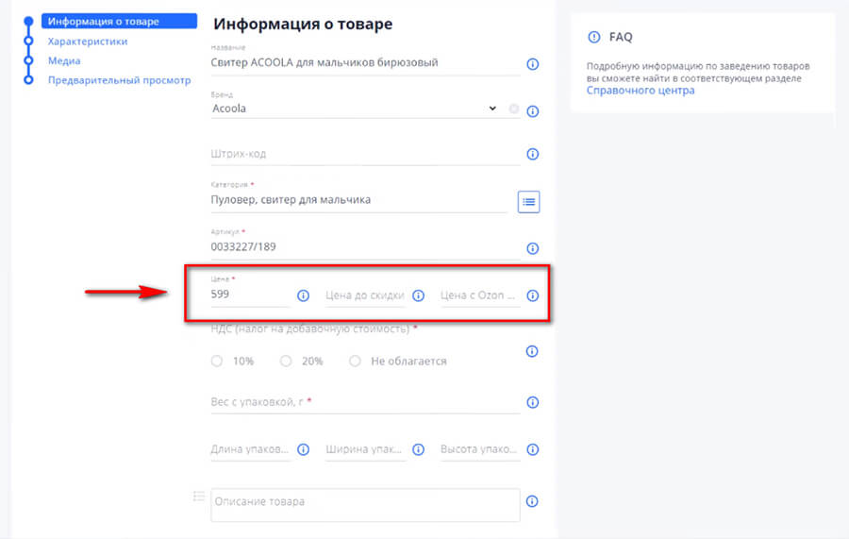Image resolution: width=849 pixels, height=539 pixels.
Task: Click info icon beside product description box
Action: point(532,502)
